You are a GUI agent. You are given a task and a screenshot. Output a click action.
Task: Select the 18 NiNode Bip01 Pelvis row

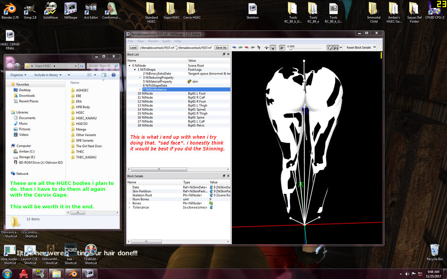click(179, 125)
